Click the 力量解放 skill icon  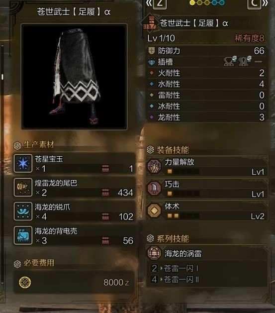(154, 166)
